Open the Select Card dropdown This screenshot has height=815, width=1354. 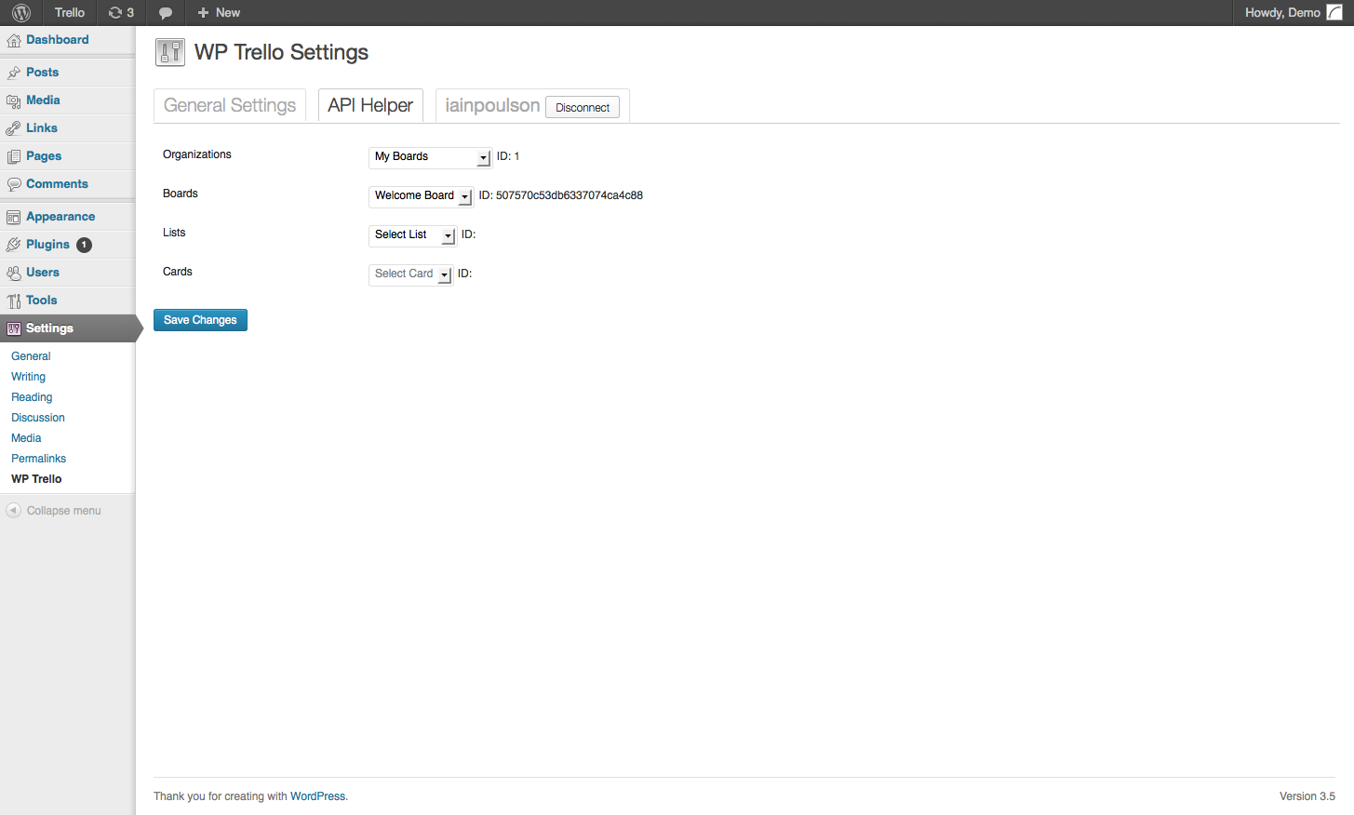[410, 274]
